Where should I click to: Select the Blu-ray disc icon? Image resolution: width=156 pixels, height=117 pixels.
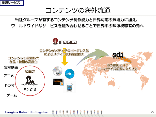point(69,73)
